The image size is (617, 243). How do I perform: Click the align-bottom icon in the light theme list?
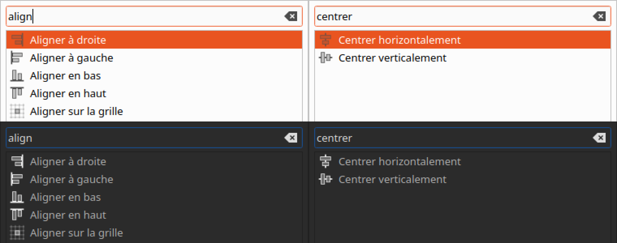(17, 76)
